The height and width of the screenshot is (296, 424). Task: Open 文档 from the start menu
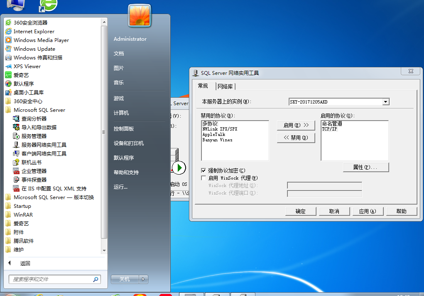[x=119, y=54]
